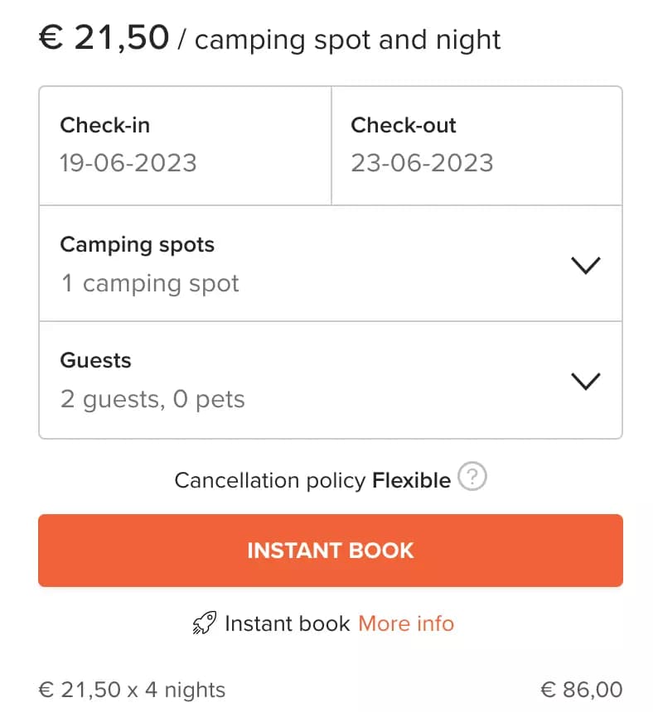Select the Check-out date 23-06-2023
Screen dimensions: 653x712
pyautogui.click(x=422, y=162)
